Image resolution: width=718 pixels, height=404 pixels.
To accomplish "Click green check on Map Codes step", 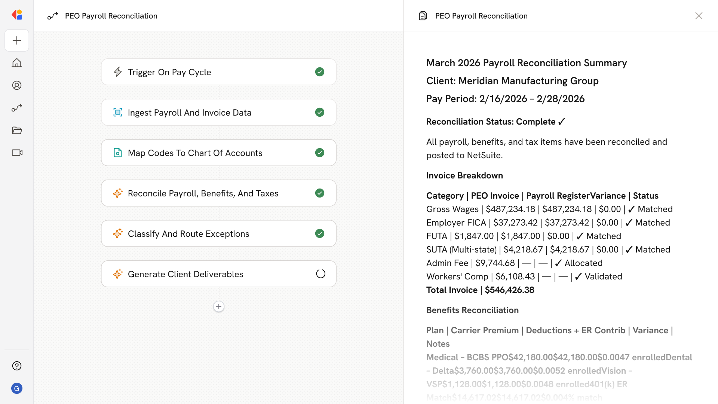I will (320, 153).
